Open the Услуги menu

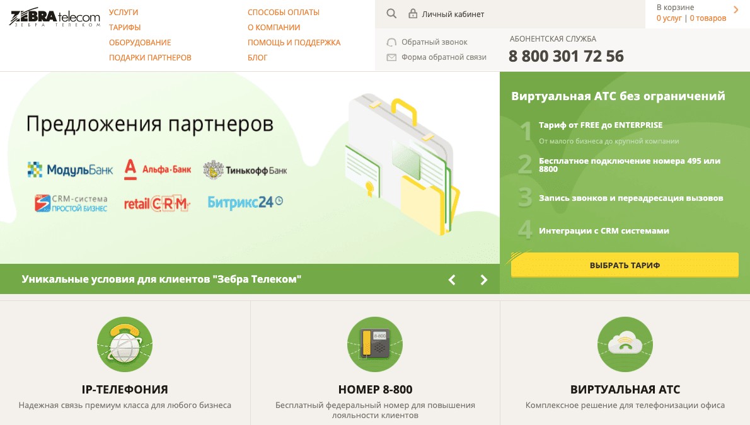pyautogui.click(x=124, y=13)
